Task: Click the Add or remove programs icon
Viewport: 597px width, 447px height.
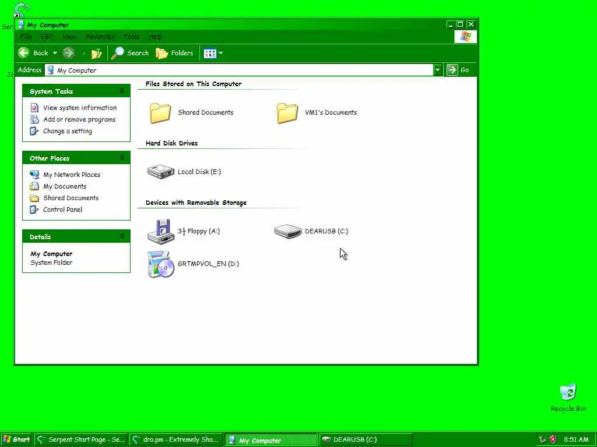Action: [x=34, y=119]
